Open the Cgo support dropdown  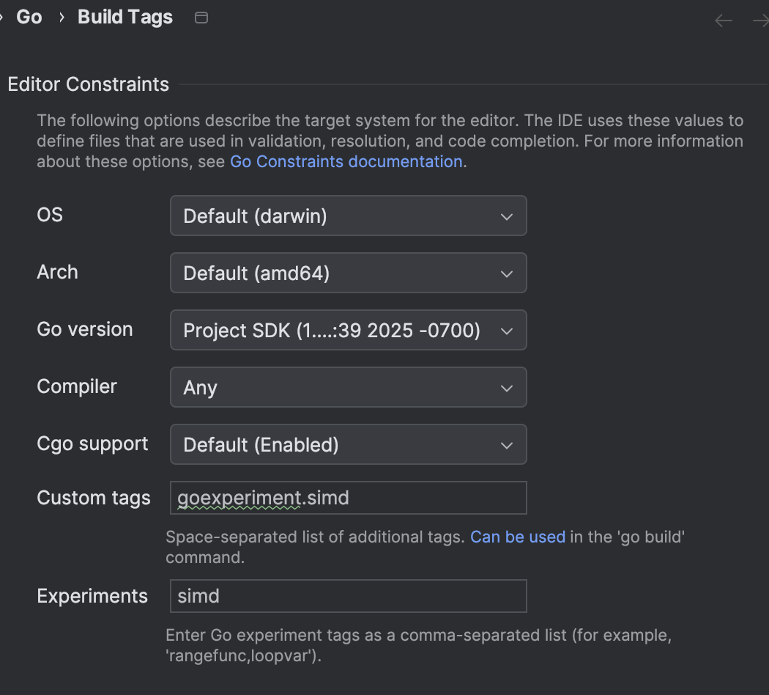coord(348,444)
